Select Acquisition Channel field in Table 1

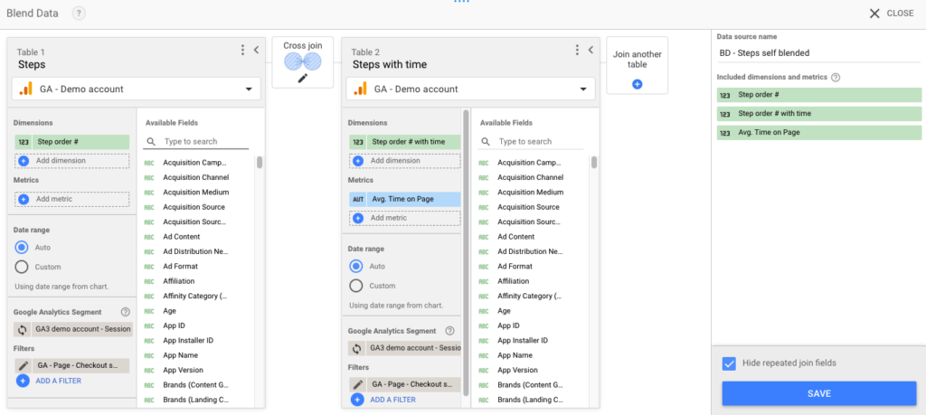click(196, 177)
